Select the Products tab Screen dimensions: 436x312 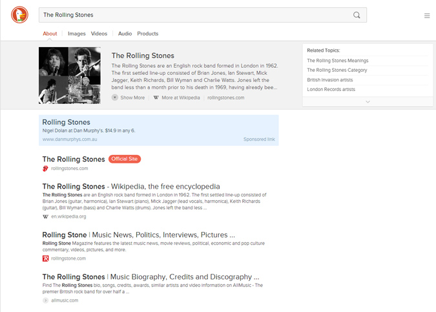coord(147,34)
